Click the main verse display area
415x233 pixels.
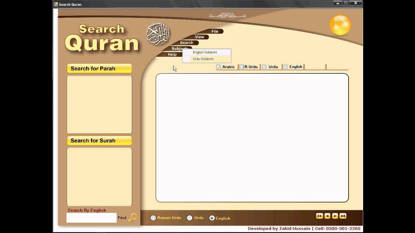tap(252, 138)
